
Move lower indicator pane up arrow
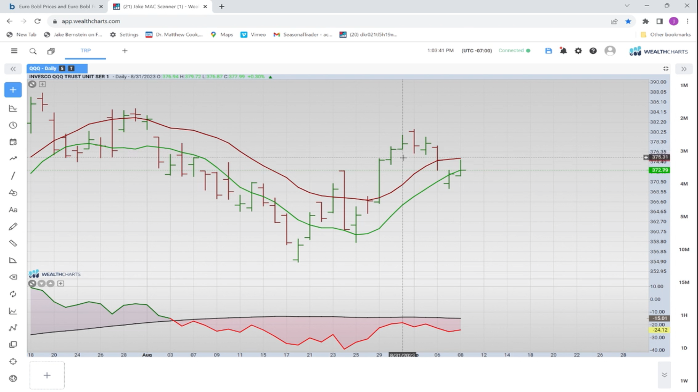[51, 283]
